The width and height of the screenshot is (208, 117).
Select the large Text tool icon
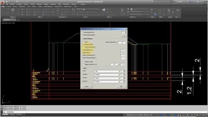58,10
